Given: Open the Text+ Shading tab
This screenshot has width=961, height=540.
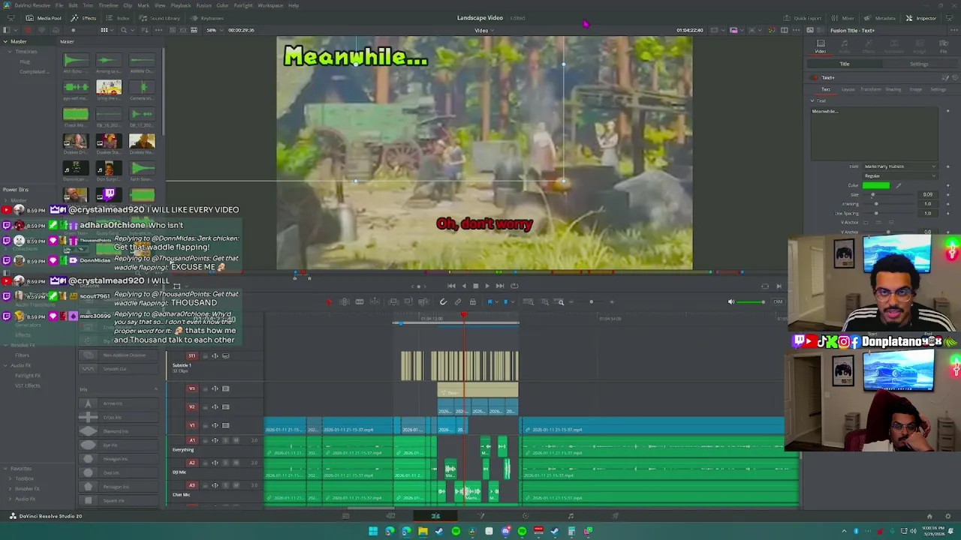Looking at the screenshot, I should [x=893, y=89].
